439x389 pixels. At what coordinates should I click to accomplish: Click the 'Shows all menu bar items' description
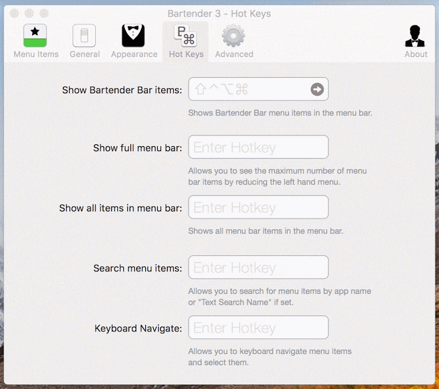(x=266, y=231)
